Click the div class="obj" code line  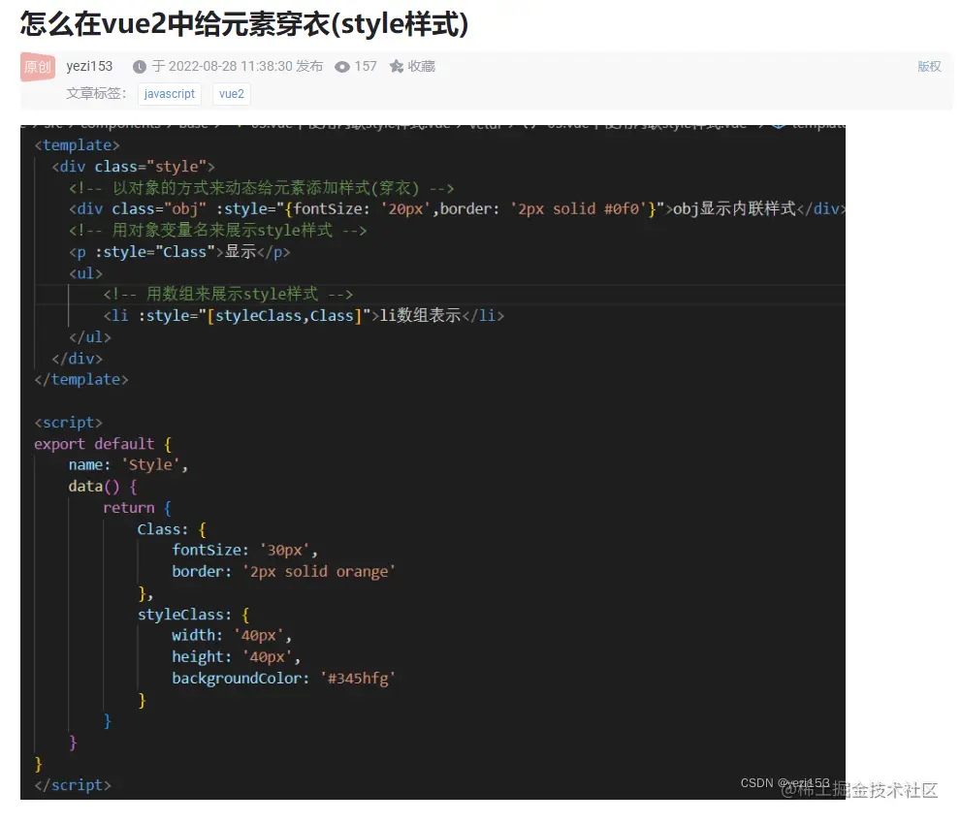(x=457, y=209)
